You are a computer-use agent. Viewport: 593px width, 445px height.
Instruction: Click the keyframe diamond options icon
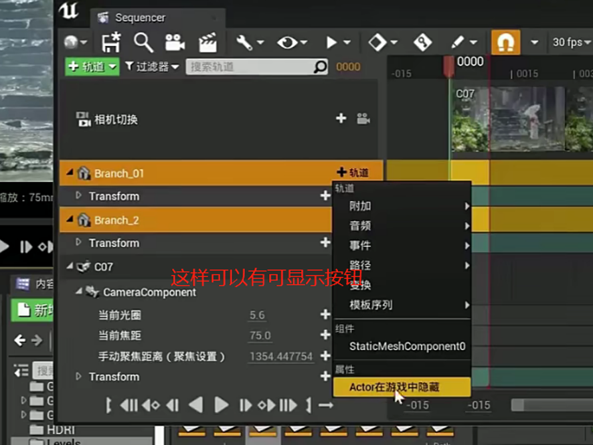pyautogui.click(x=377, y=41)
